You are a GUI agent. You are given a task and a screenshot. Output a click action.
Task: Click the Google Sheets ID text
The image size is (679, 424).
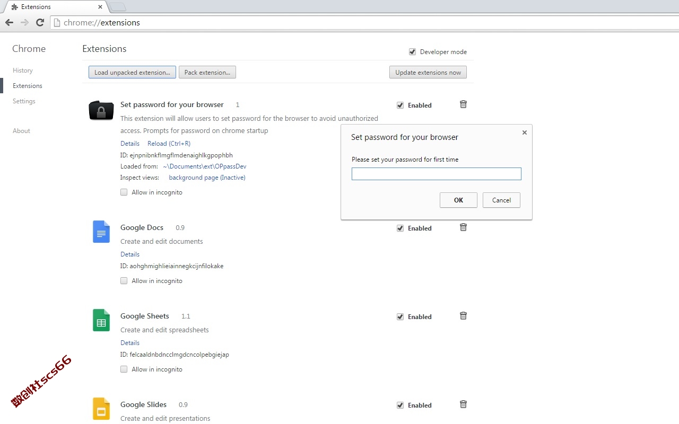point(175,355)
